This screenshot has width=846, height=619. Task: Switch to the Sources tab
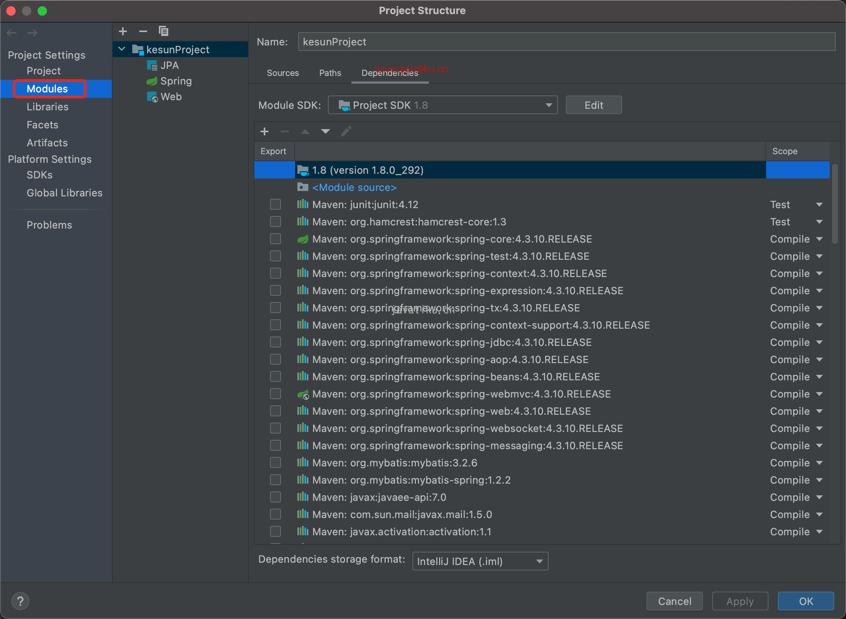point(283,72)
